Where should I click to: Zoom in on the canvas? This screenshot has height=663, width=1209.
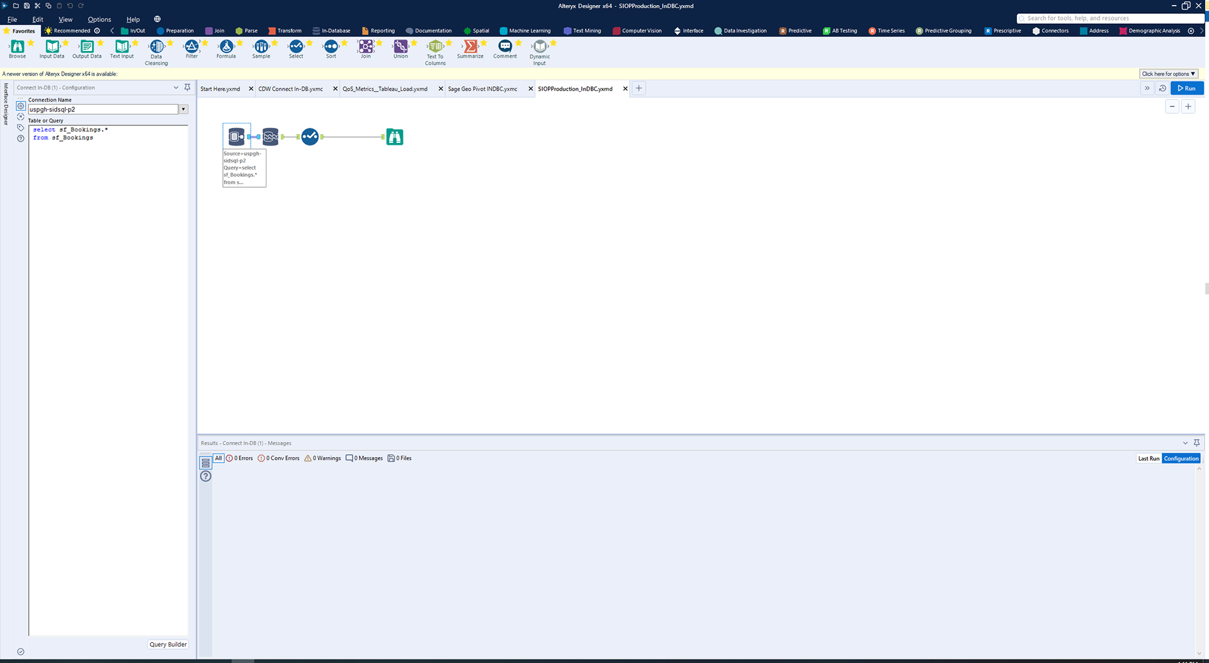[x=1188, y=106]
